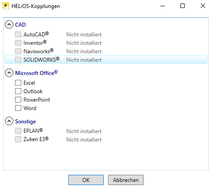210x189 pixels.
Task: Select the SOLIDWORKS row checkbox
Action: point(18,60)
